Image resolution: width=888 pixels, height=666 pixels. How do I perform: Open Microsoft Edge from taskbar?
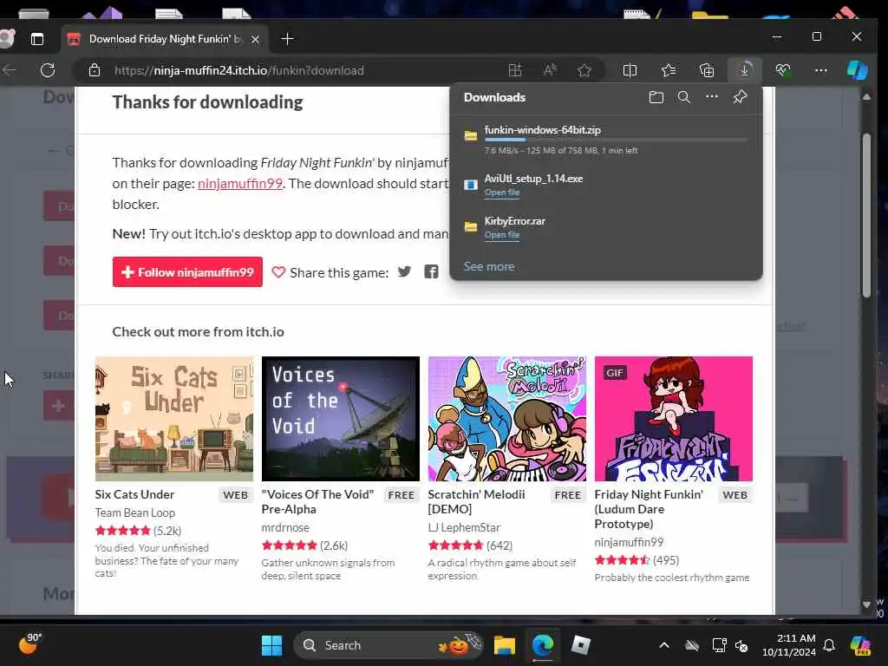[543, 645]
